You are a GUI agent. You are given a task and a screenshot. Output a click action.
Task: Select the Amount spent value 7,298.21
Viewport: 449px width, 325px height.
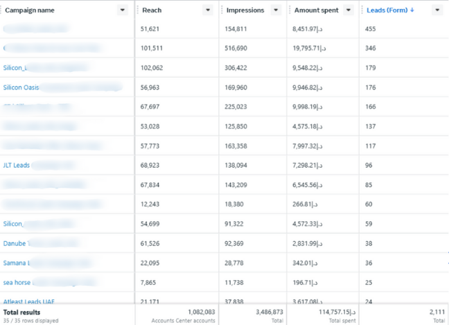coord(307,165)
